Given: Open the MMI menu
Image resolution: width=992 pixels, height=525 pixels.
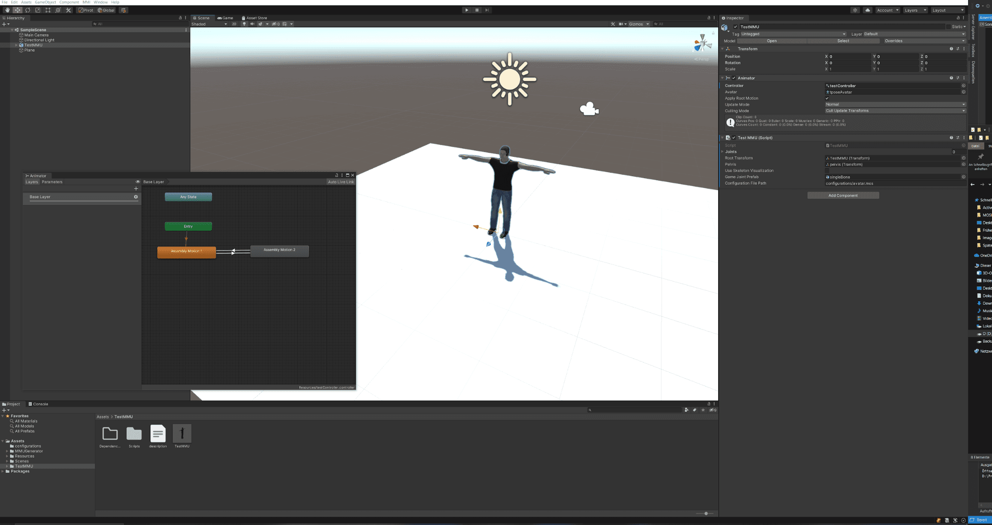Looking at the screenshot, I should coord(86,2).
